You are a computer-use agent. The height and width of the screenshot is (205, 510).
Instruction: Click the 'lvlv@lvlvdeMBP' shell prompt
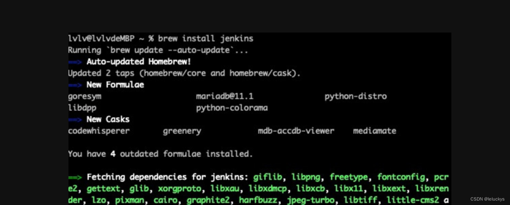(x=101, y=39)
